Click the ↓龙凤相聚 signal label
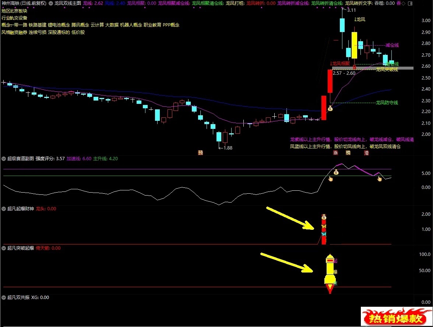Screen dimensions: 433x327 point(340,63)
